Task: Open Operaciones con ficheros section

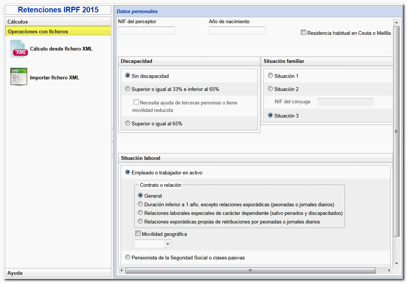Action: pos(58,31)
